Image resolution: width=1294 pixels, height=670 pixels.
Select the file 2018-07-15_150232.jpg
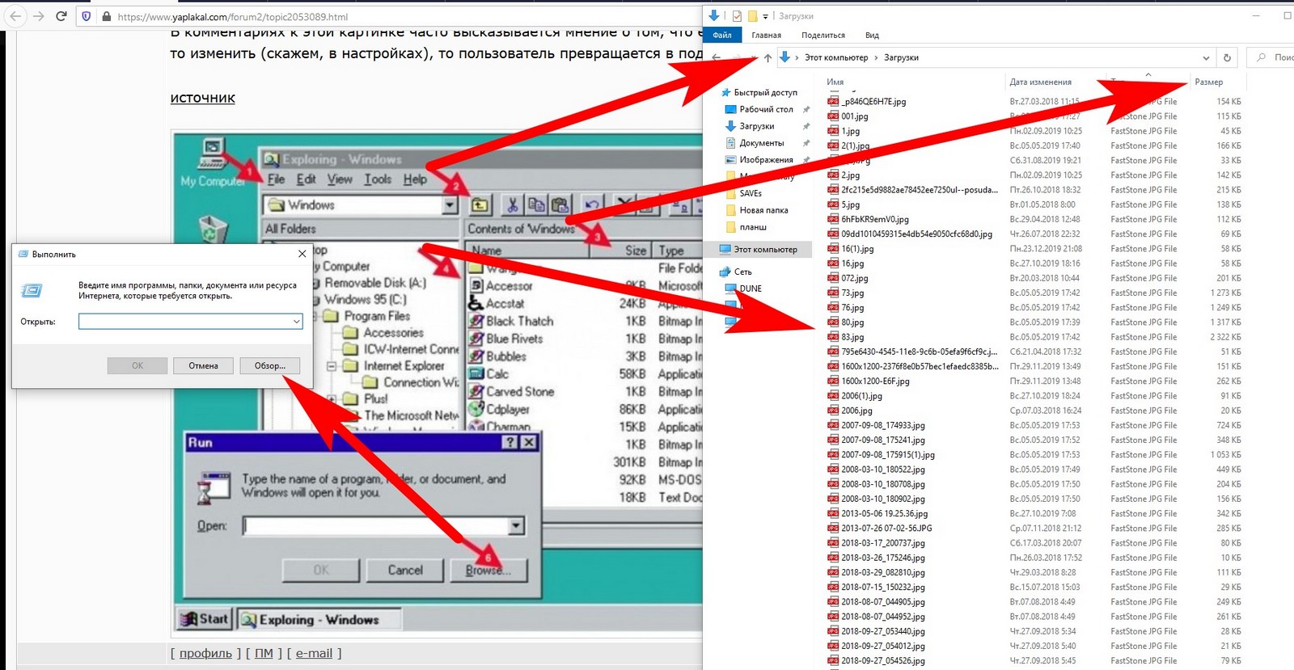coord(883,587)
